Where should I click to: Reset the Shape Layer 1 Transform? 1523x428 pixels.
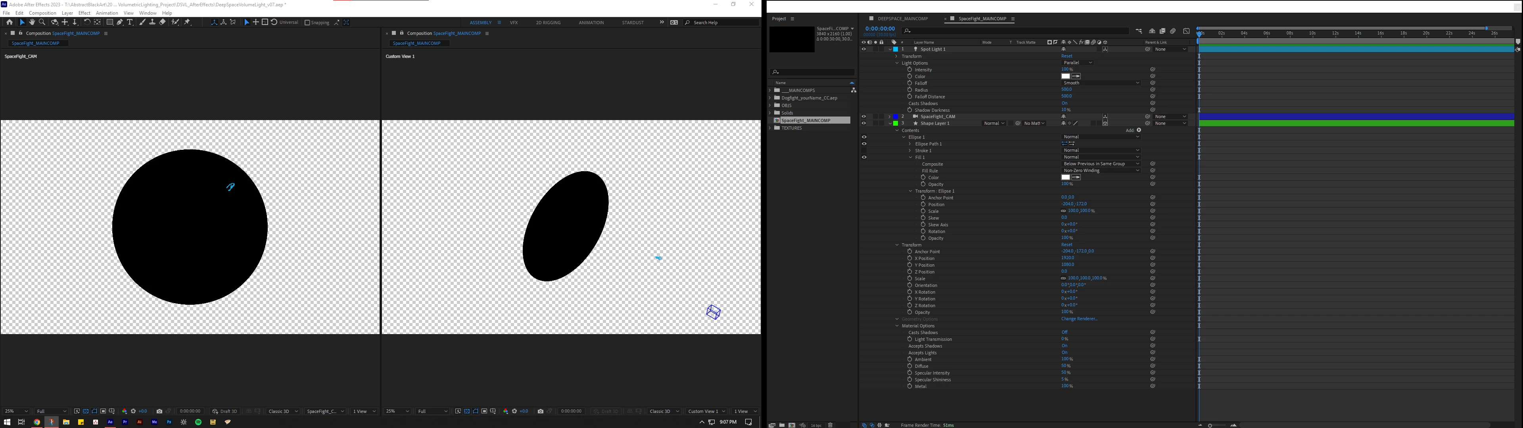pos(1066,245)
